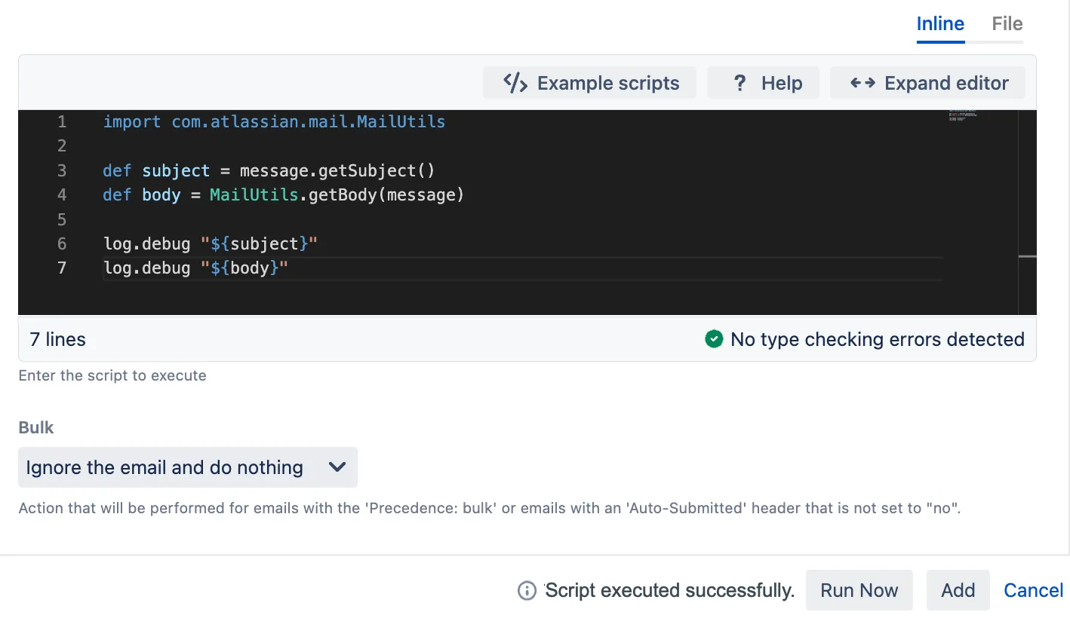Click the Run Now button
The height and width of the screenshot is (621, 1070).
tap(859, 590)
